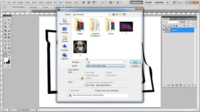Select the Rectangle shape tool
This screenshot has width=200, height=112.
point(9,48)
